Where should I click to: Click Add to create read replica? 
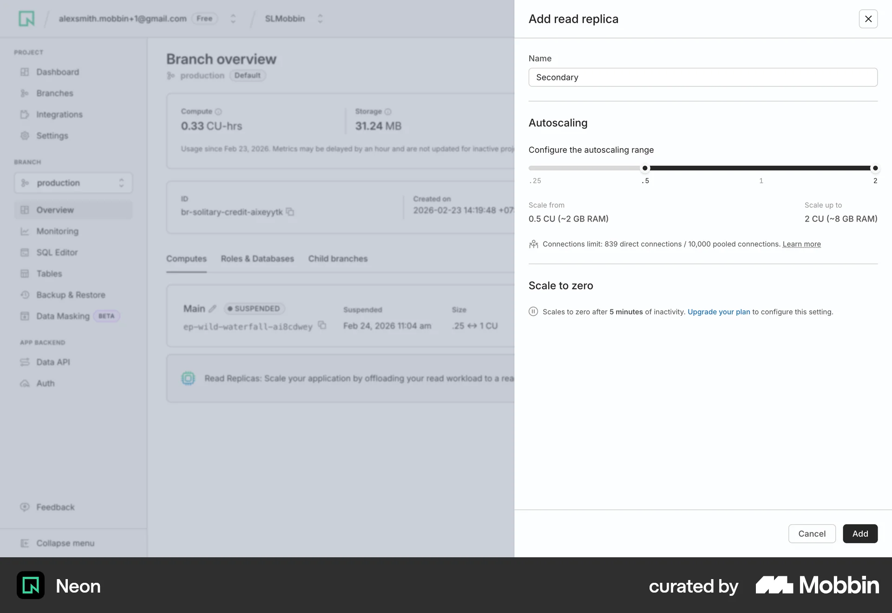860,534
